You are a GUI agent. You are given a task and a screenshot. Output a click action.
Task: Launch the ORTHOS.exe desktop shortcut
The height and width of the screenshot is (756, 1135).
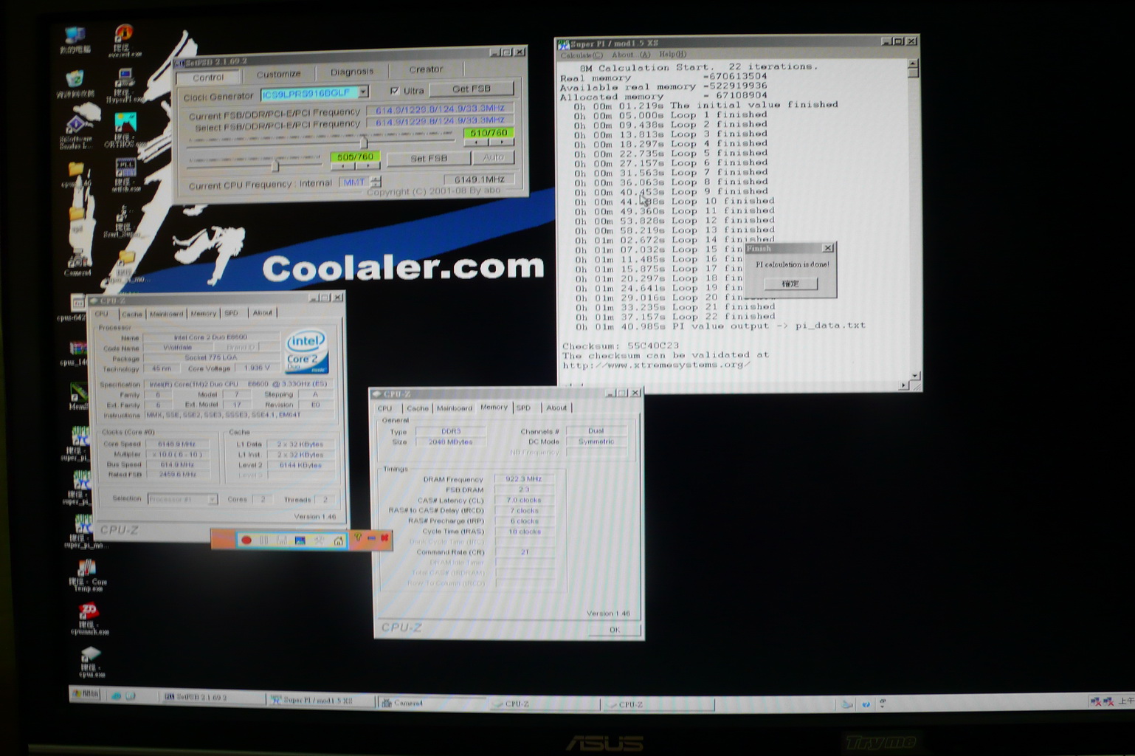click(125, 130)
